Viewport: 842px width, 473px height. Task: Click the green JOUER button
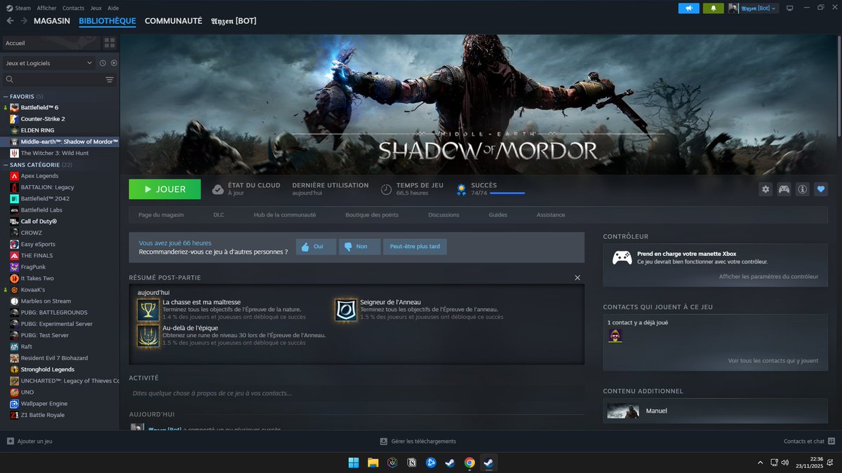[165, 189]
